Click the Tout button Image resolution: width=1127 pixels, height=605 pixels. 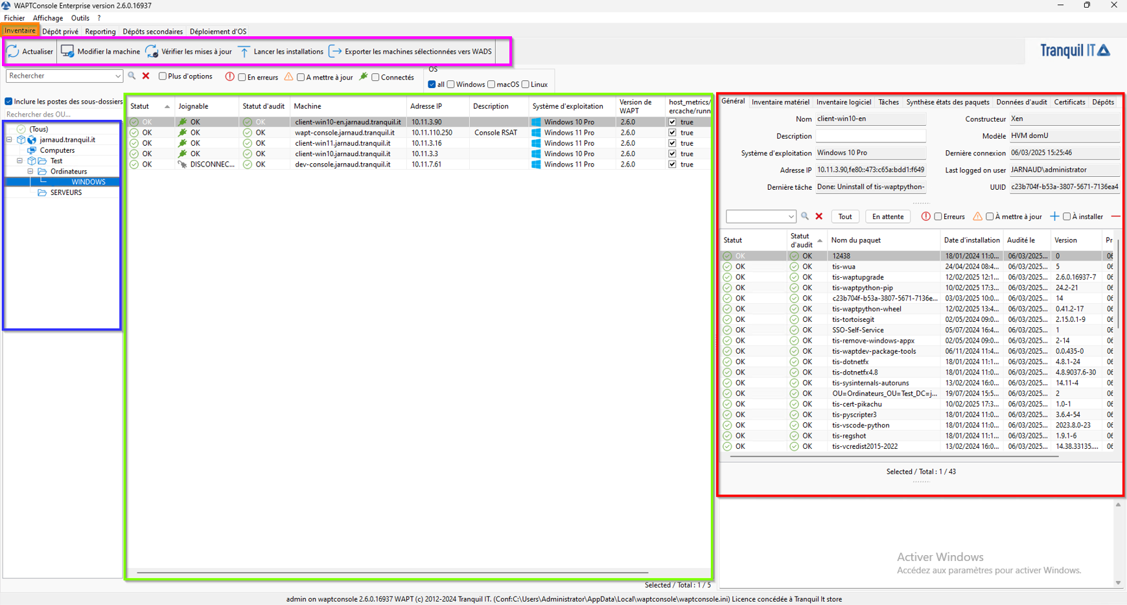(x=845, y=216)
